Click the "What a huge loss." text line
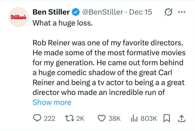The height and width of the screenshot is (131, 195). 62,23
